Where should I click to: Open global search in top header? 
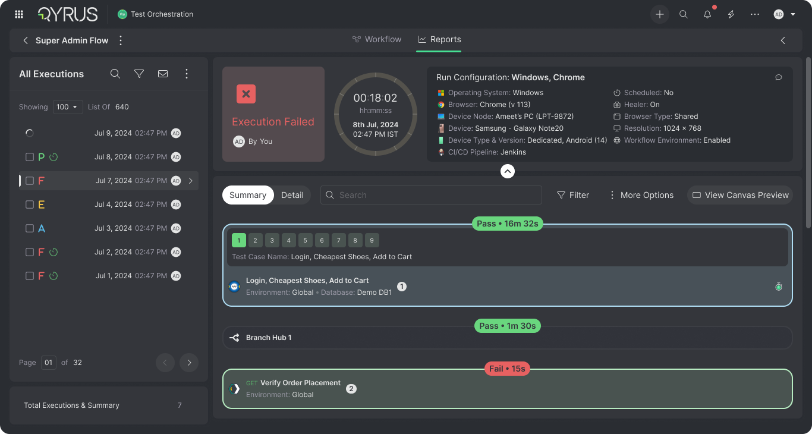click(x=684, y=14)
